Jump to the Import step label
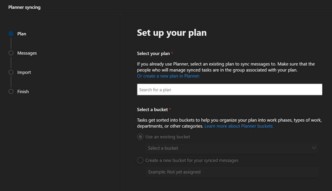The height and width of the screenshot is (191, 332). [24, 72]
